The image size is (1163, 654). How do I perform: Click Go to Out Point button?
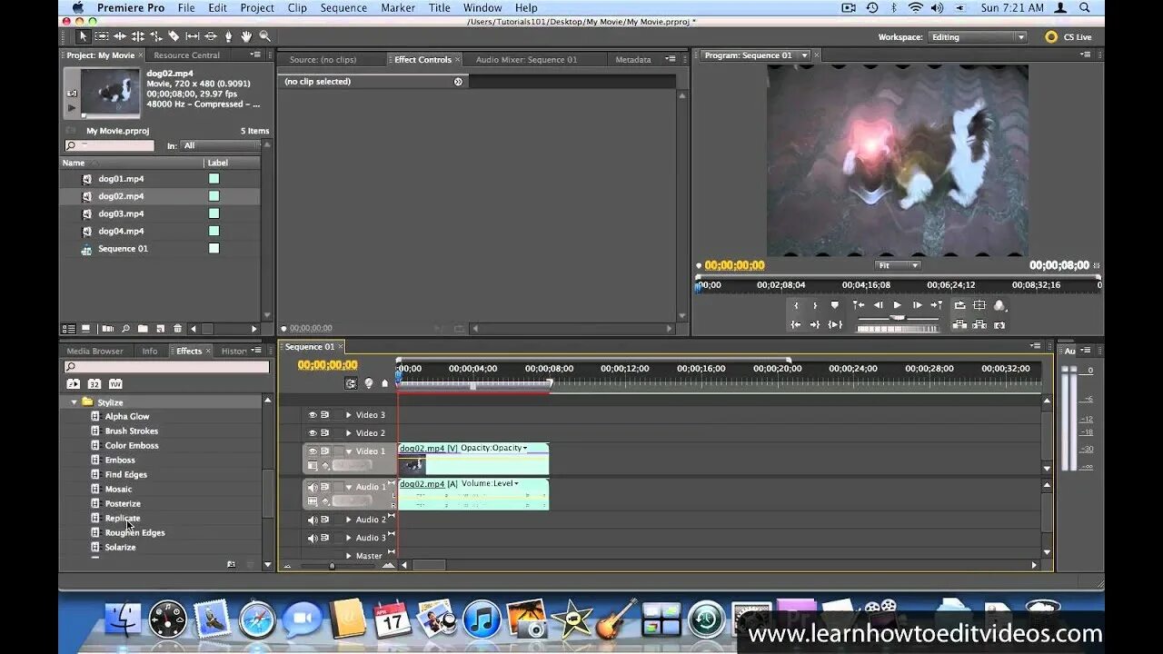coord(815,324)
